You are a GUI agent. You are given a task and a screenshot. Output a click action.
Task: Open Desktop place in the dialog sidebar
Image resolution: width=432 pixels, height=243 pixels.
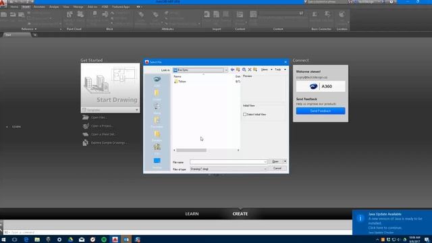pyautogui.click(x=157, y=162)
